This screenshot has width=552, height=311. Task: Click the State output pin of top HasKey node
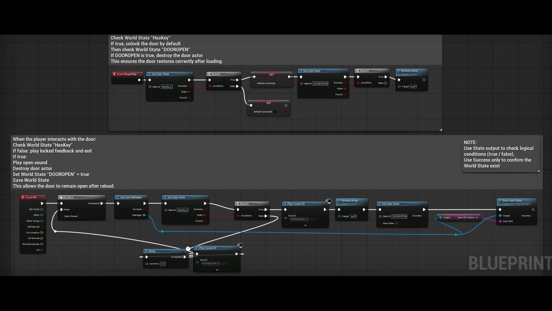[x=189, y=92]
